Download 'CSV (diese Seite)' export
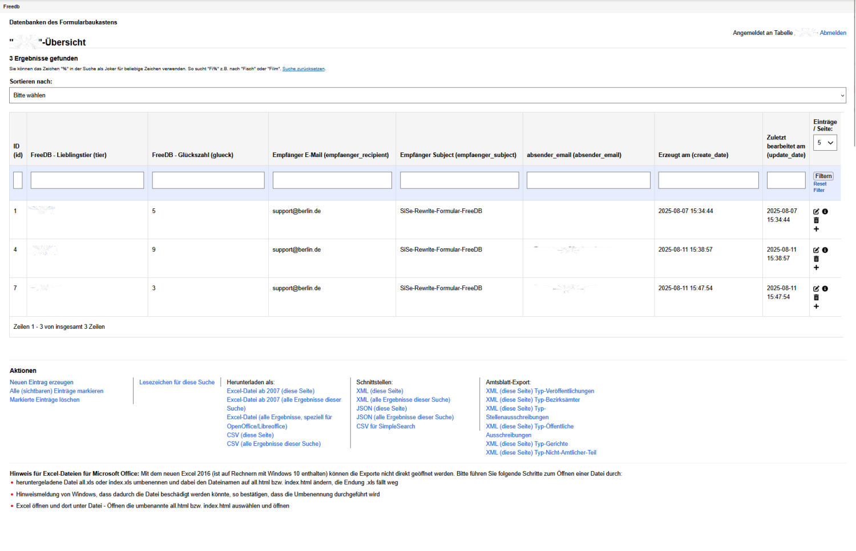 coord(250,435)
